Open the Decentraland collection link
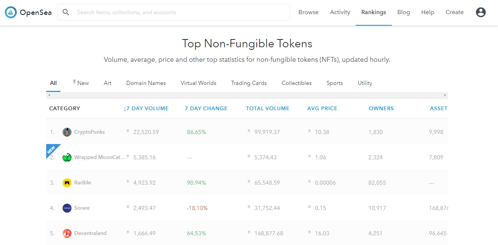 coord(91,233)
